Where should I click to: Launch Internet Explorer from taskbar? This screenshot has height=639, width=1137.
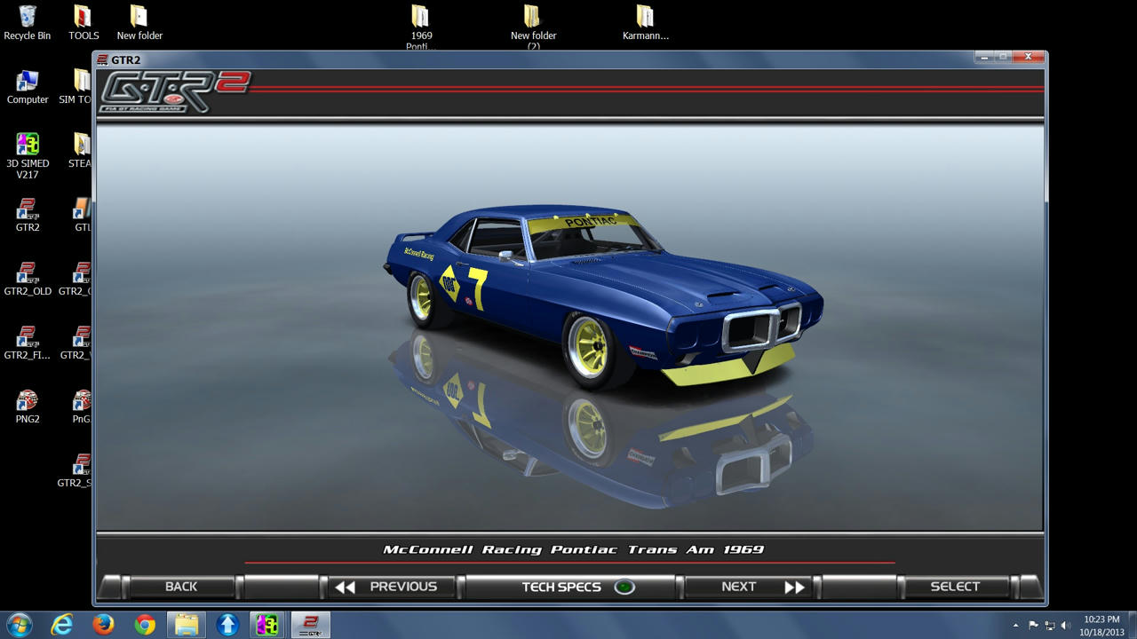[x=61, y=625]
